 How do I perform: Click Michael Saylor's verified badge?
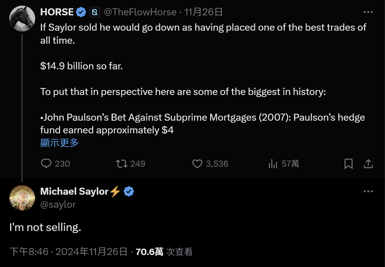[129, 191]
